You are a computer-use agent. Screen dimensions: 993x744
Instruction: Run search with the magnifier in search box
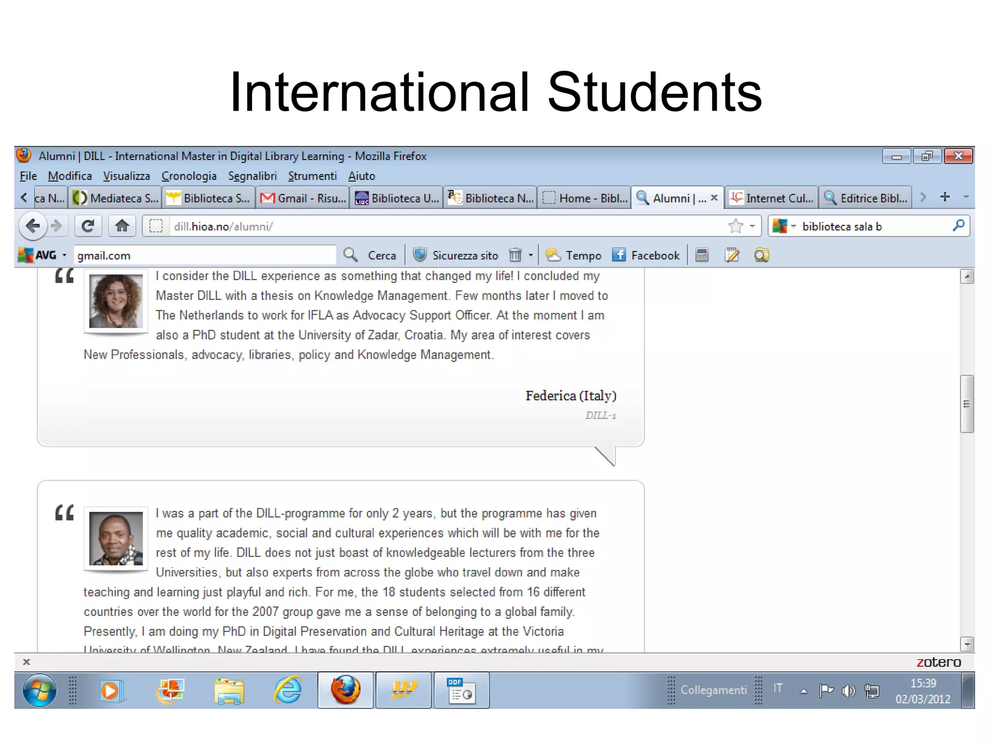tap(959, 226)
